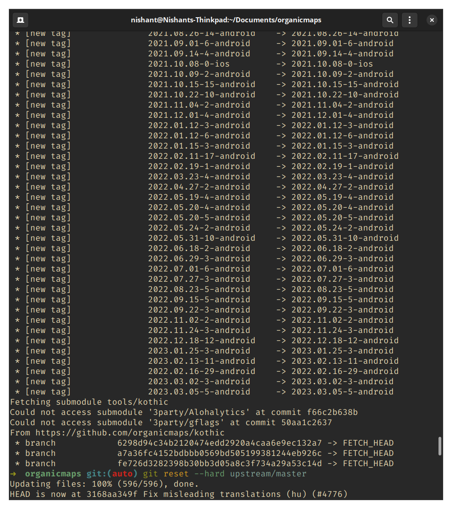Click the scrollbar handle on the right
Image resolution: width=452 pixels, height=509 pixels.
coord(439,446)
